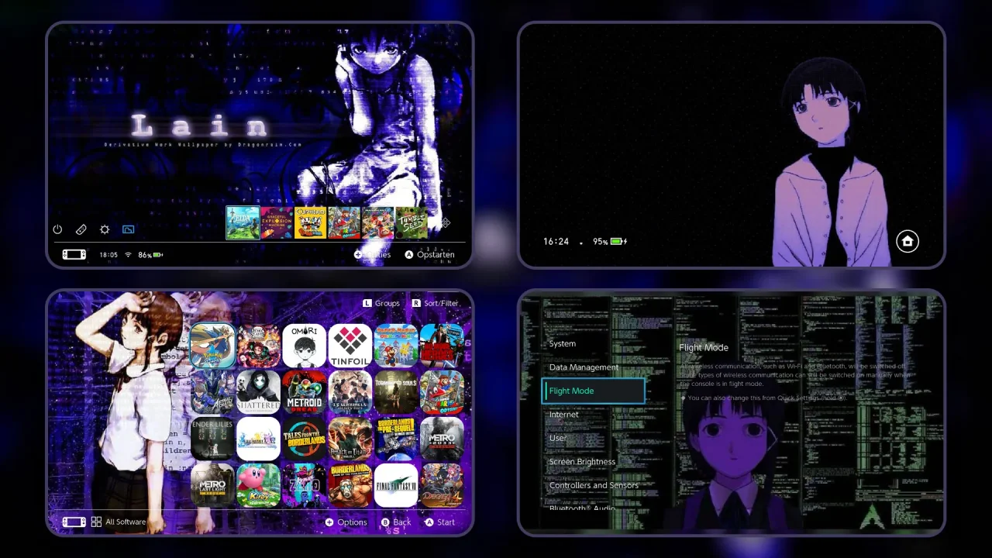992x558 pixels.
Task: Select the Metro 2033 Redux icon
Action: point(442,439)
